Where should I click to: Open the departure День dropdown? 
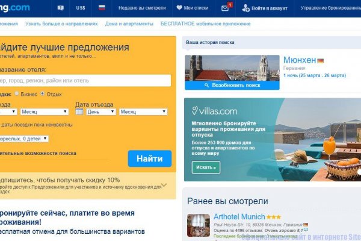pyautogui.click(x=101, y=111)
